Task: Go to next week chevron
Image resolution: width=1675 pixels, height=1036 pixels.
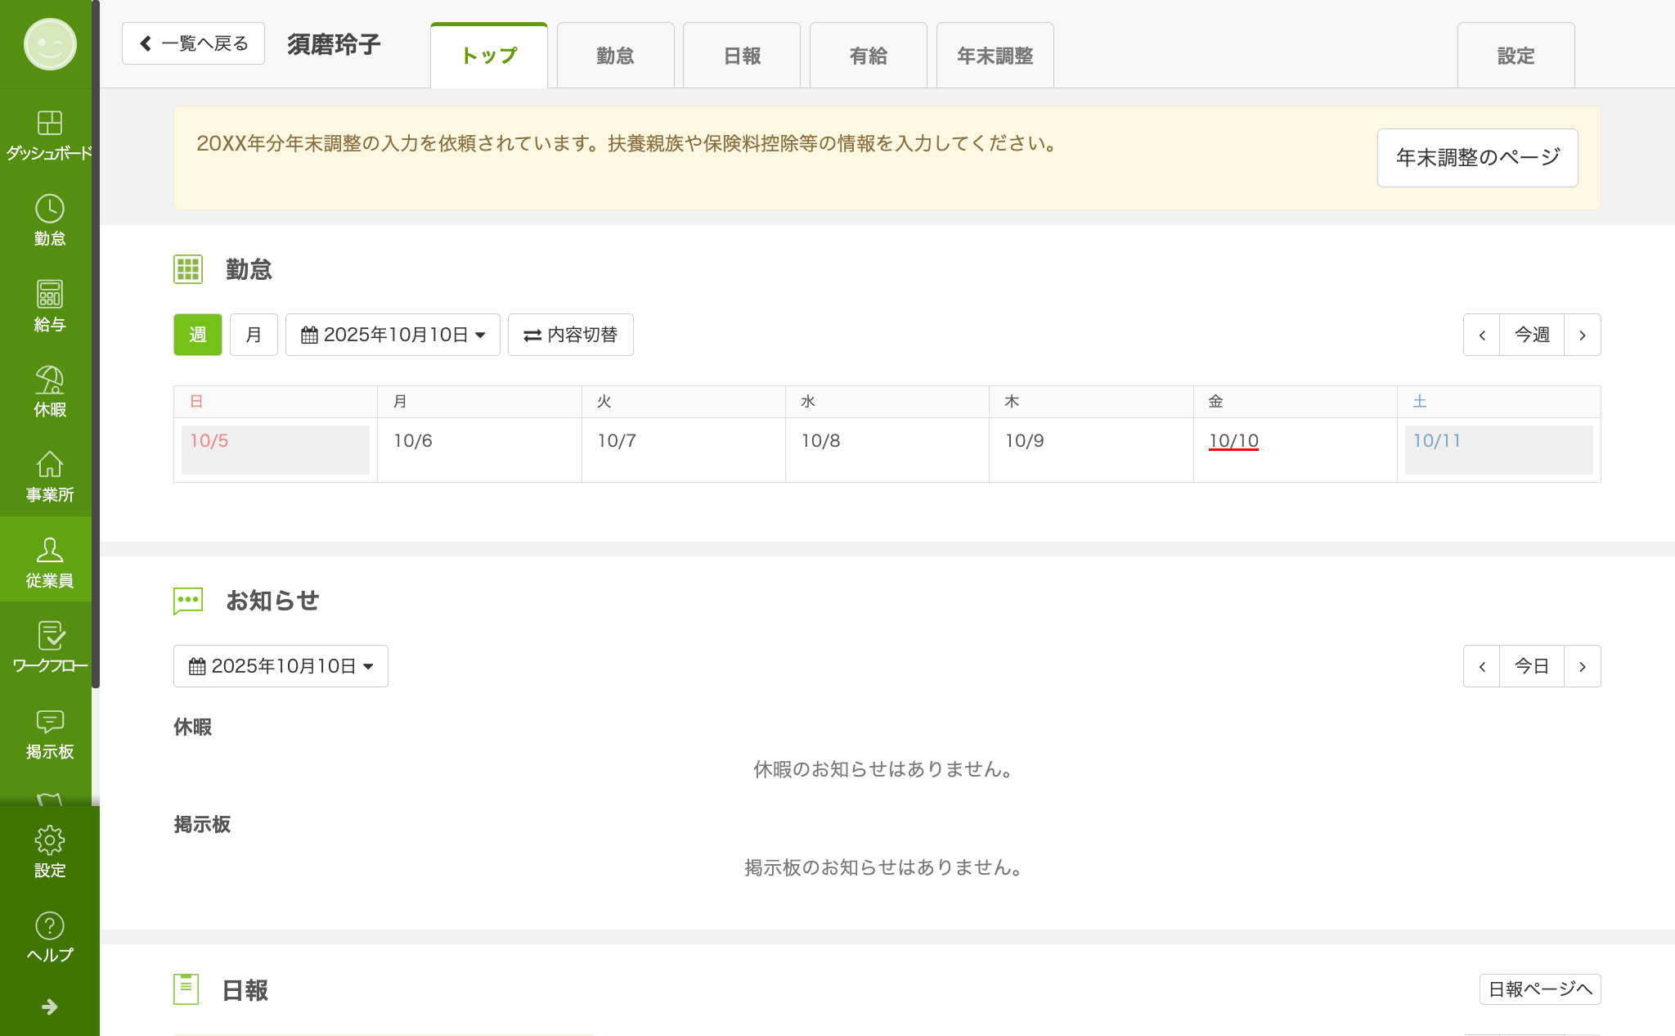Action: tap(1582, 335)
